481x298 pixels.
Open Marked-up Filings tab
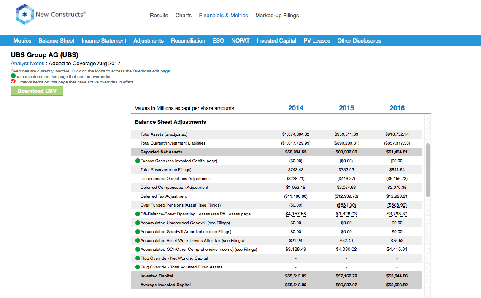(x=277, y=15)
